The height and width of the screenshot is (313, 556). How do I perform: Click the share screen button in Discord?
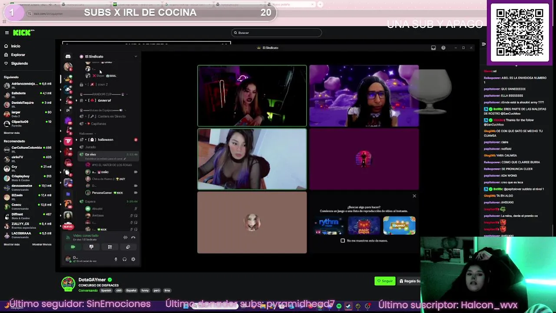[x=91, y=247]
